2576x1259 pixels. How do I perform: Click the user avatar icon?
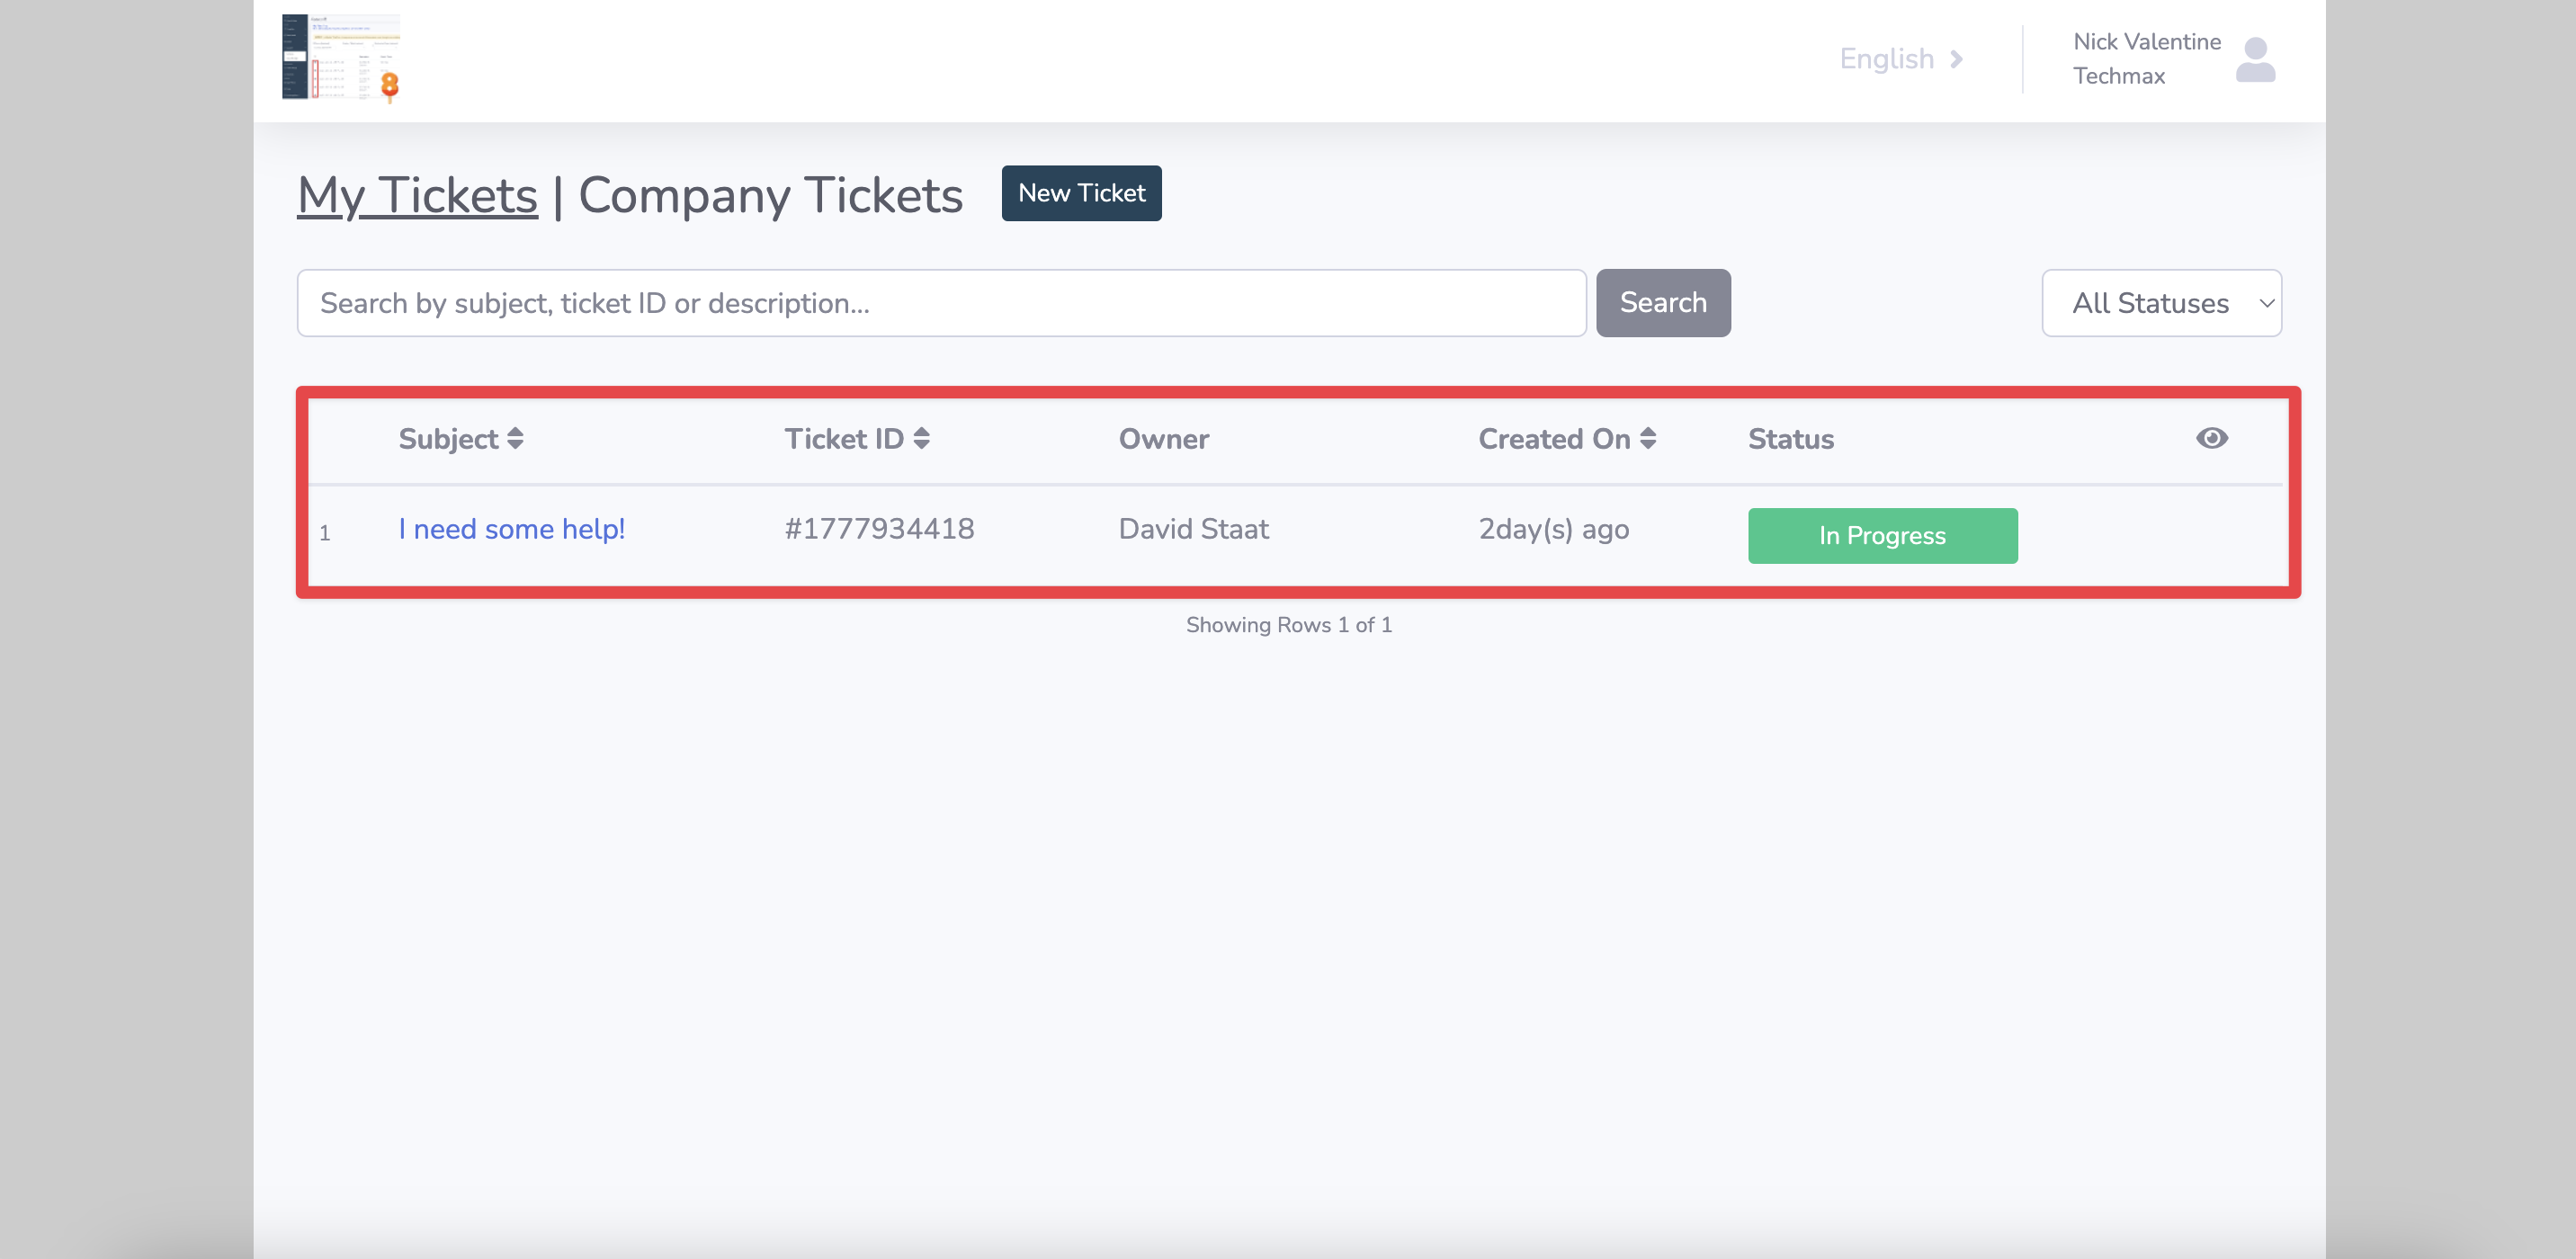pos(2254,60)
